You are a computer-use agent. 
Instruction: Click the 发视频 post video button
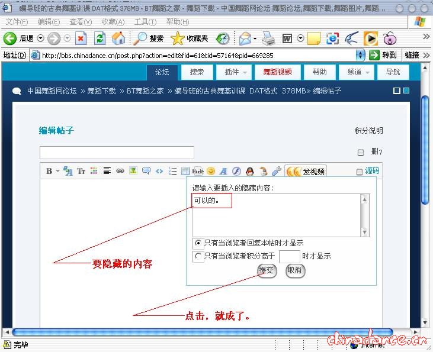(x=306, y=172)
